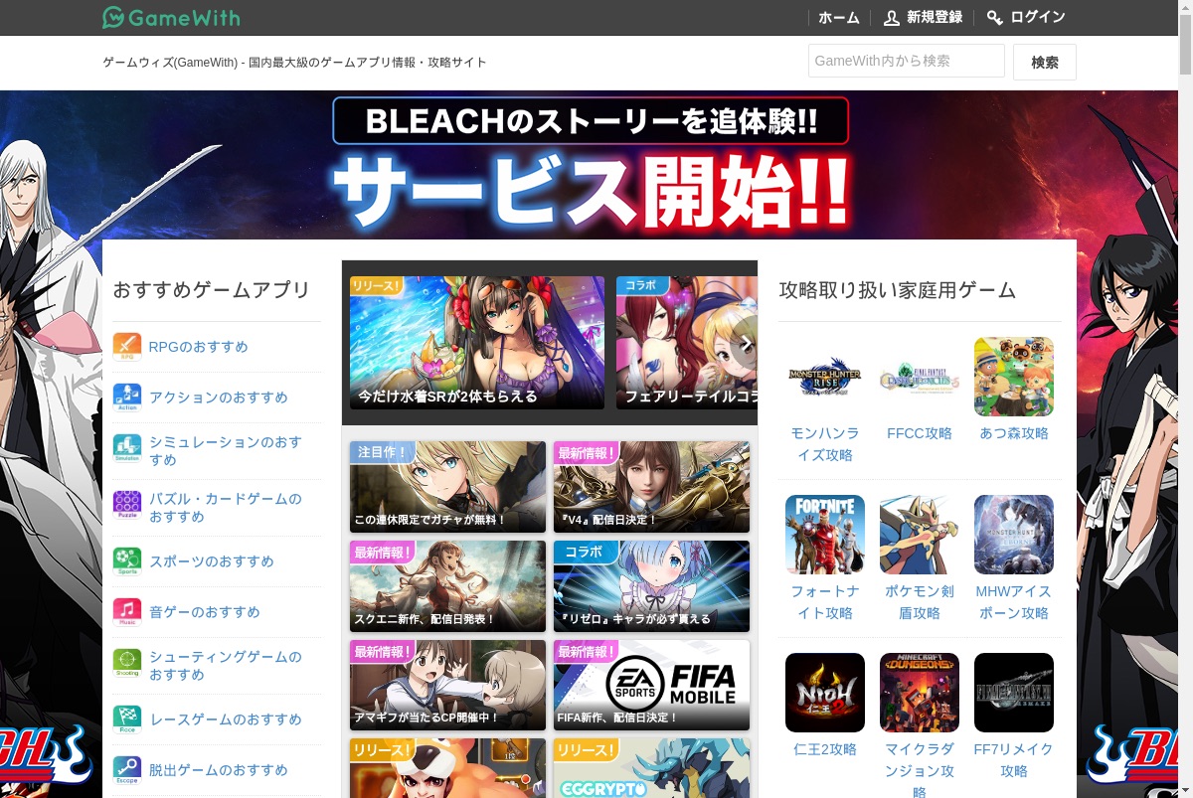Open the EGGRYPTO release card

pos(651,768)
